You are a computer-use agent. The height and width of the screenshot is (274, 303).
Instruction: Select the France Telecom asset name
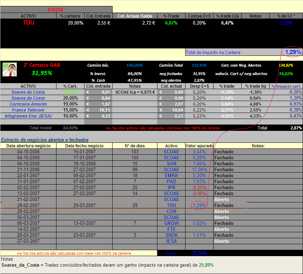[28, 110]
